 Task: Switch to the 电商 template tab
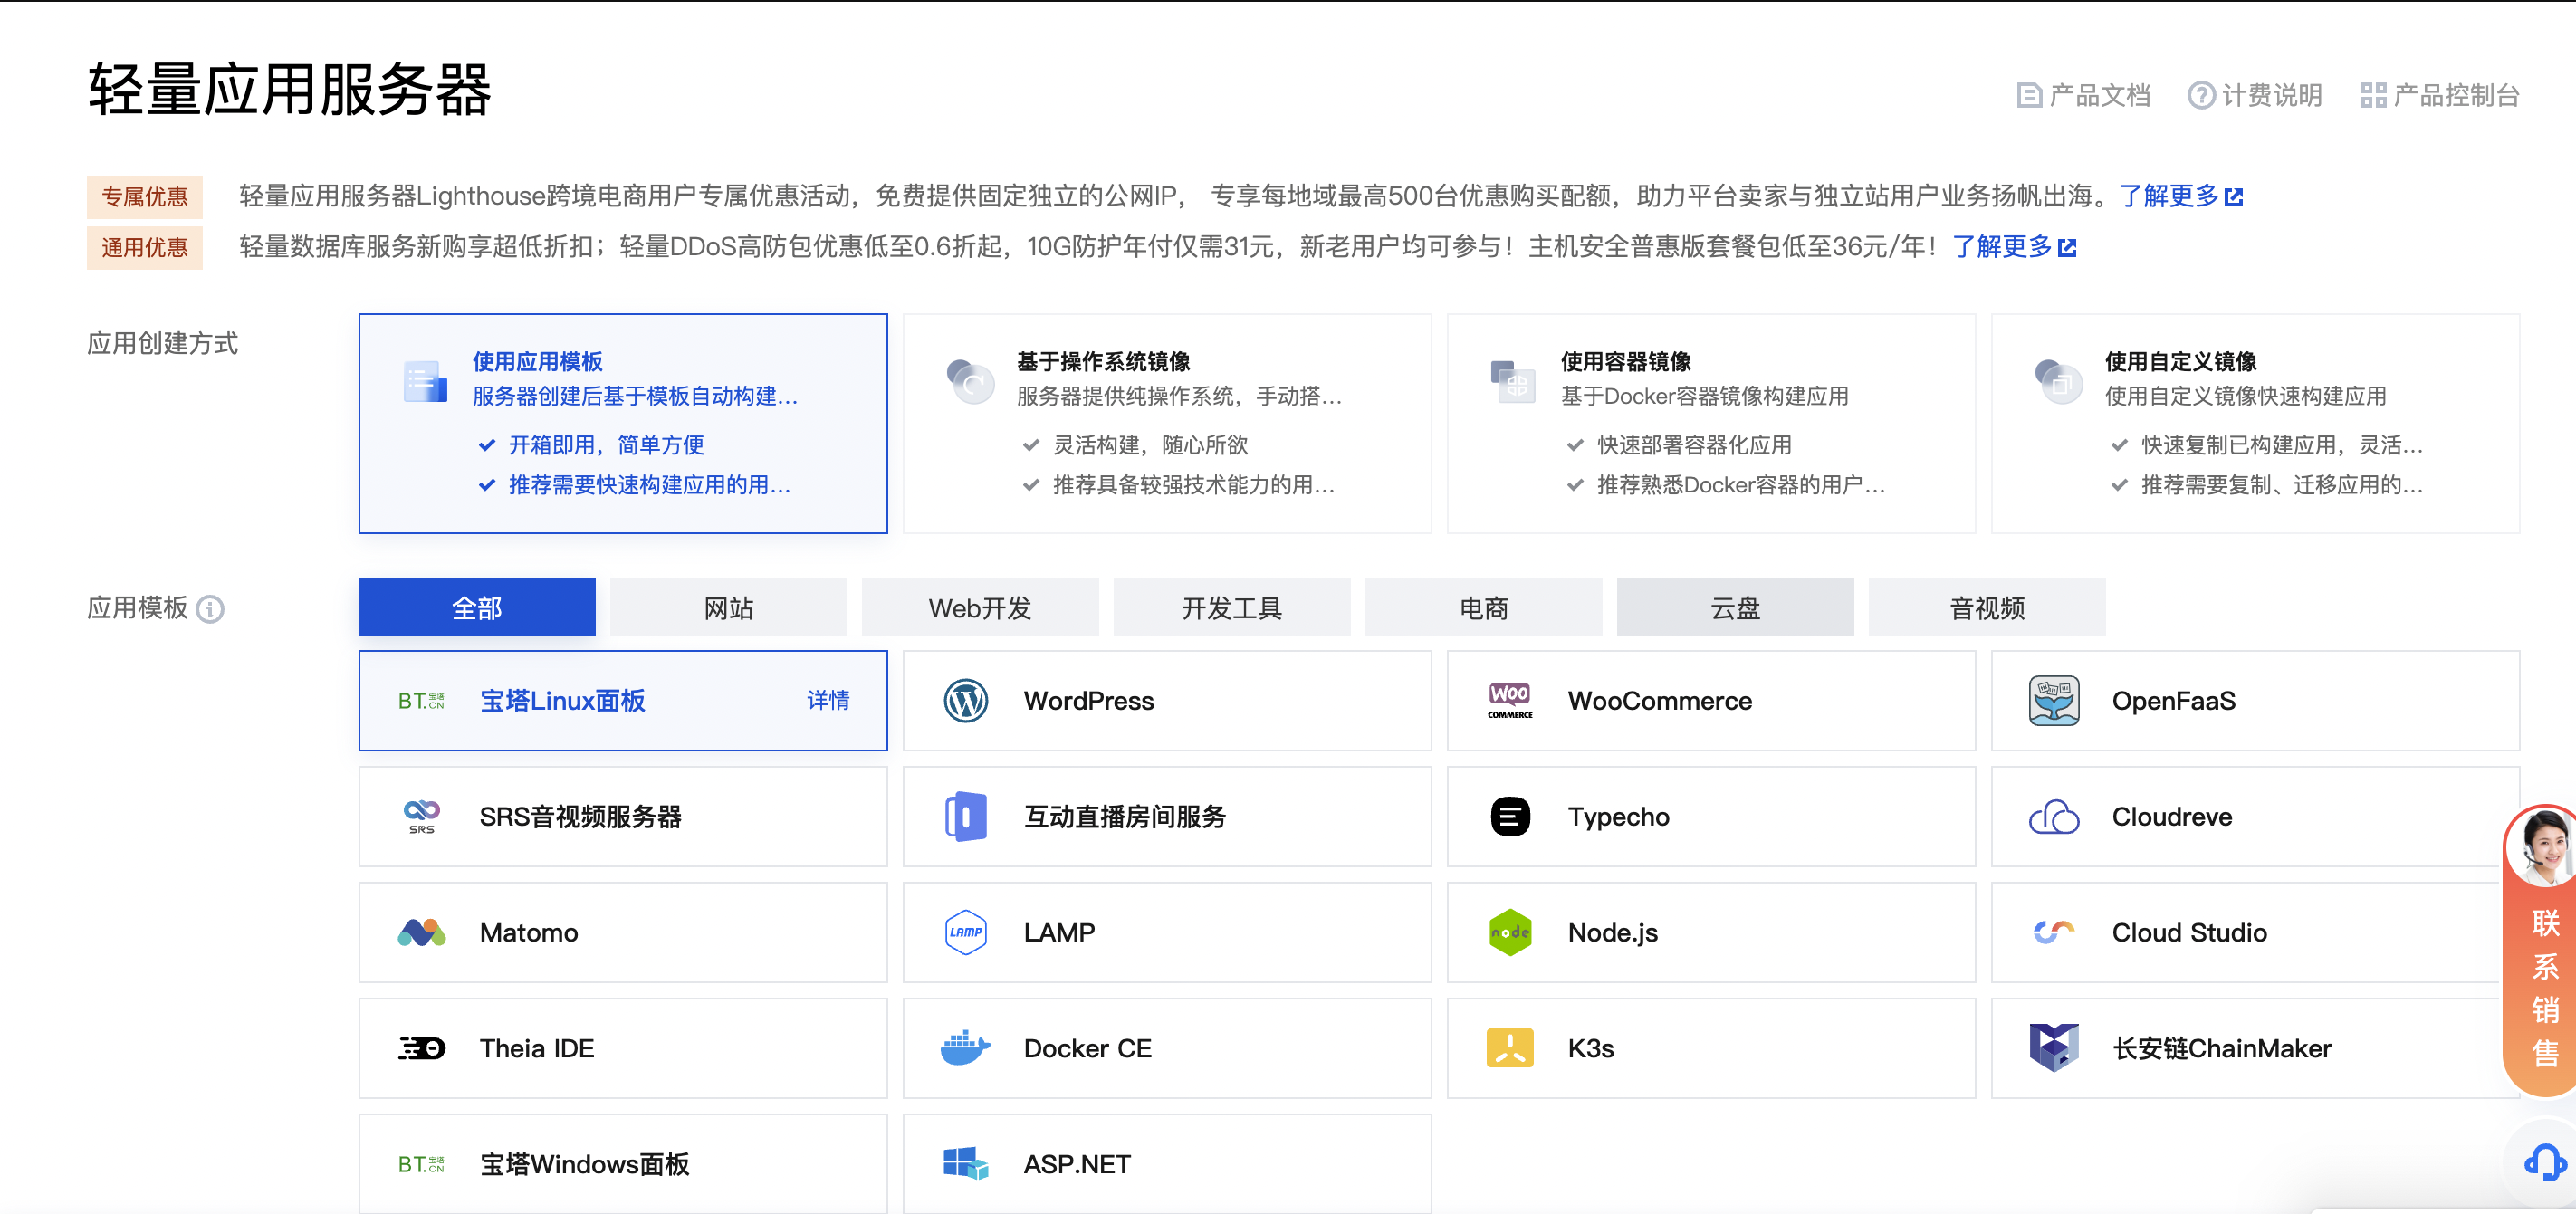[x=1483, y=607]
